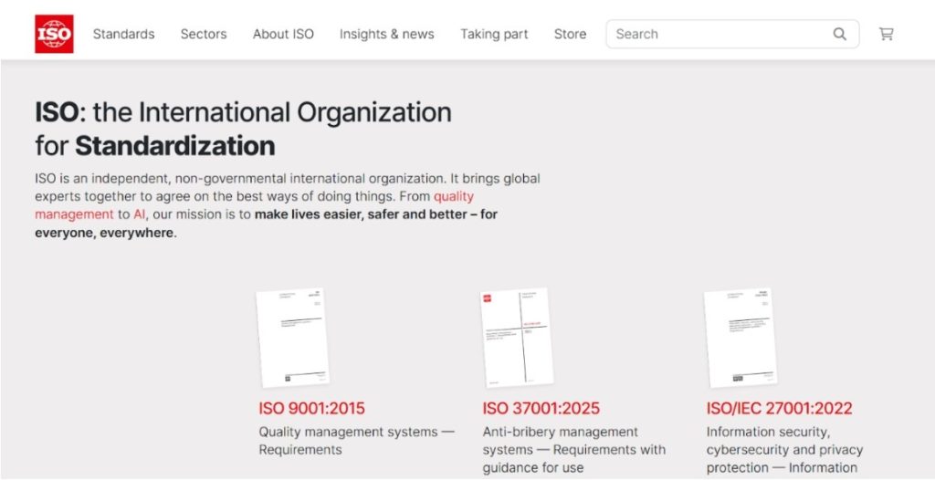Go to the Store menu item
This screenshot has height=480, width=935.
570,35
